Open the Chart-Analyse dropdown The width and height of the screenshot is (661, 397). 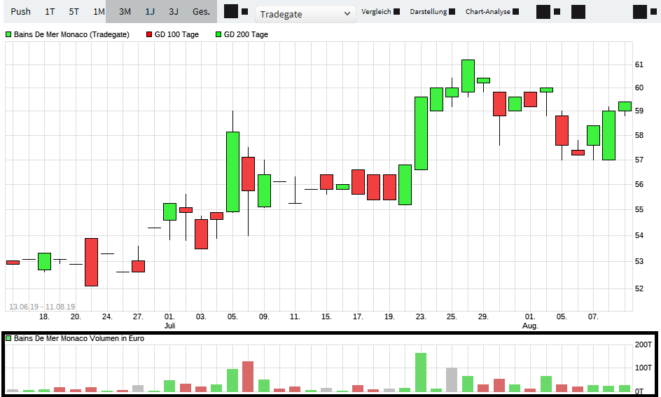492,12
